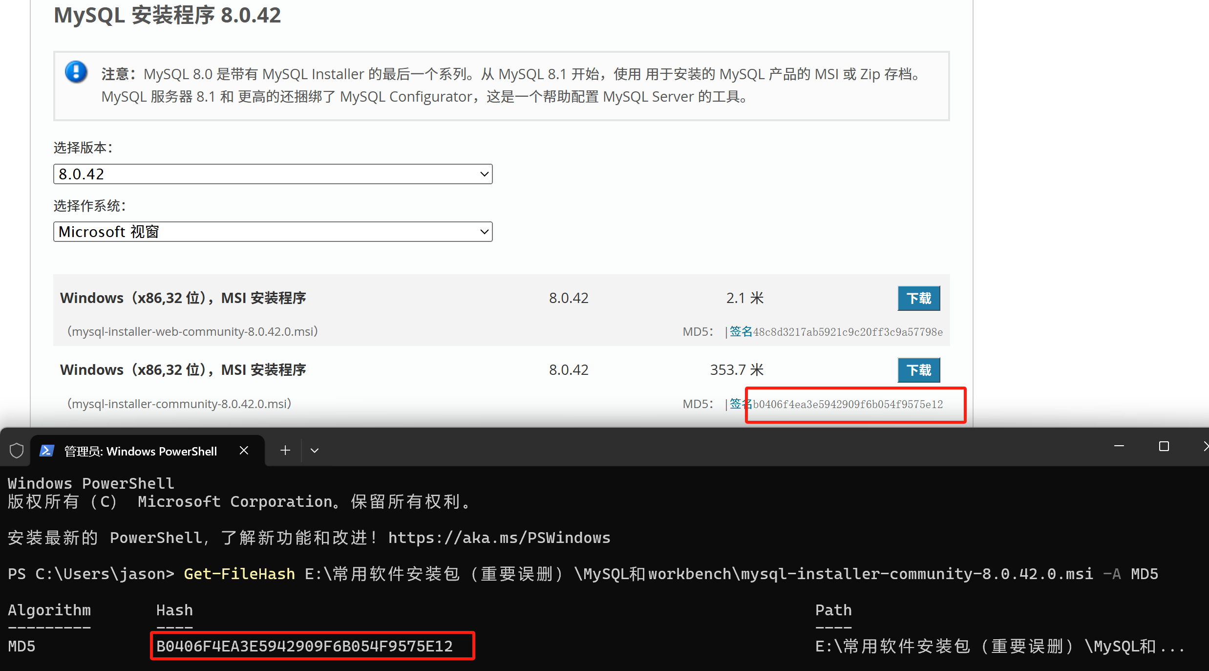Click the shield icon in terminal titlebar
The width and height of the screenshot is (1209, 671).
pyautogui.click(x=17, y=450)
